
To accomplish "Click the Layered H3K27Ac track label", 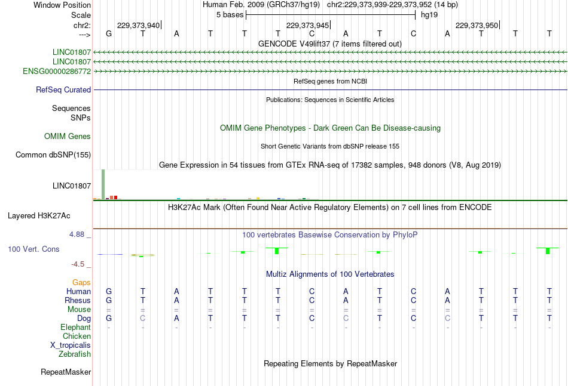I will click(x=39, y=216).
